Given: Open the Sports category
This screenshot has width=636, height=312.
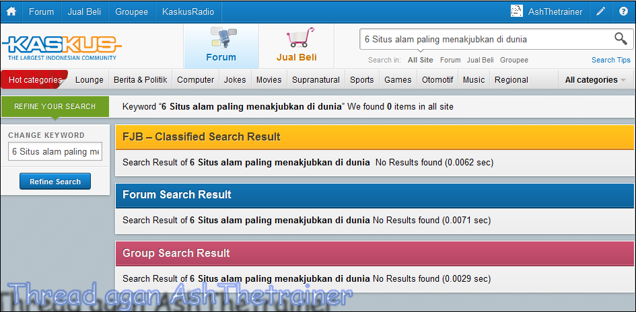Looking at the screenshot, I should pyautogui.click(x=362, y=80).
